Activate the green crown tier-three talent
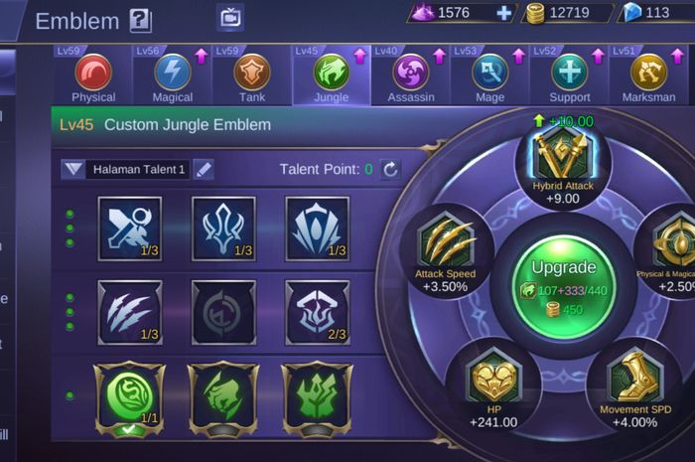Screen dimensions: 695x462 [317, 397]
